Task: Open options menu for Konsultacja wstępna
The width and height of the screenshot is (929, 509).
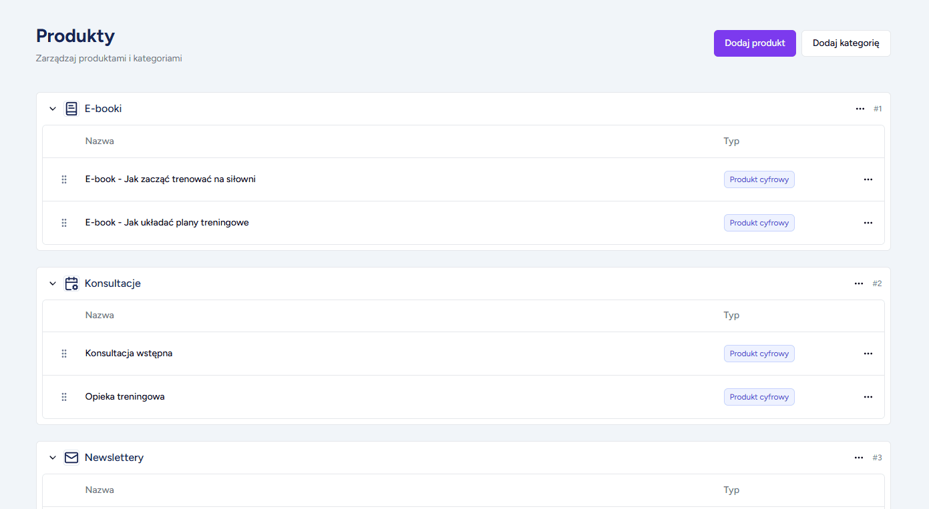Action: click(x=868, y=354)
